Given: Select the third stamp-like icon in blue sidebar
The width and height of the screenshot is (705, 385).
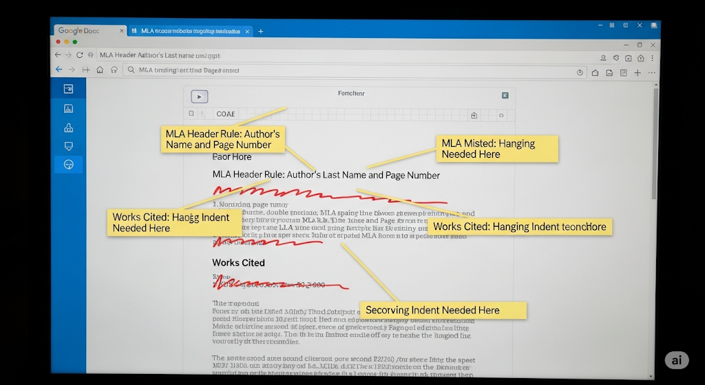Looking at the screenshot, I should 68,127.
